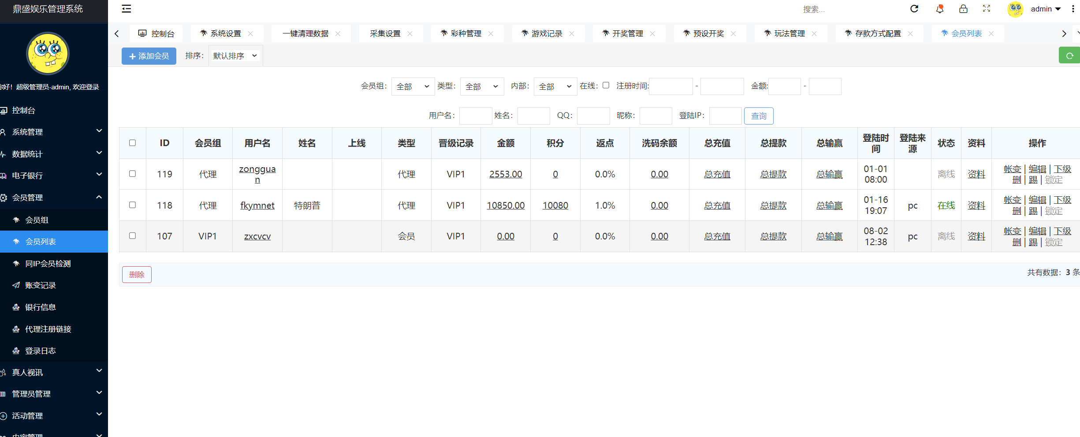Enable the 在线 filter checkbox

pos(606,85)
